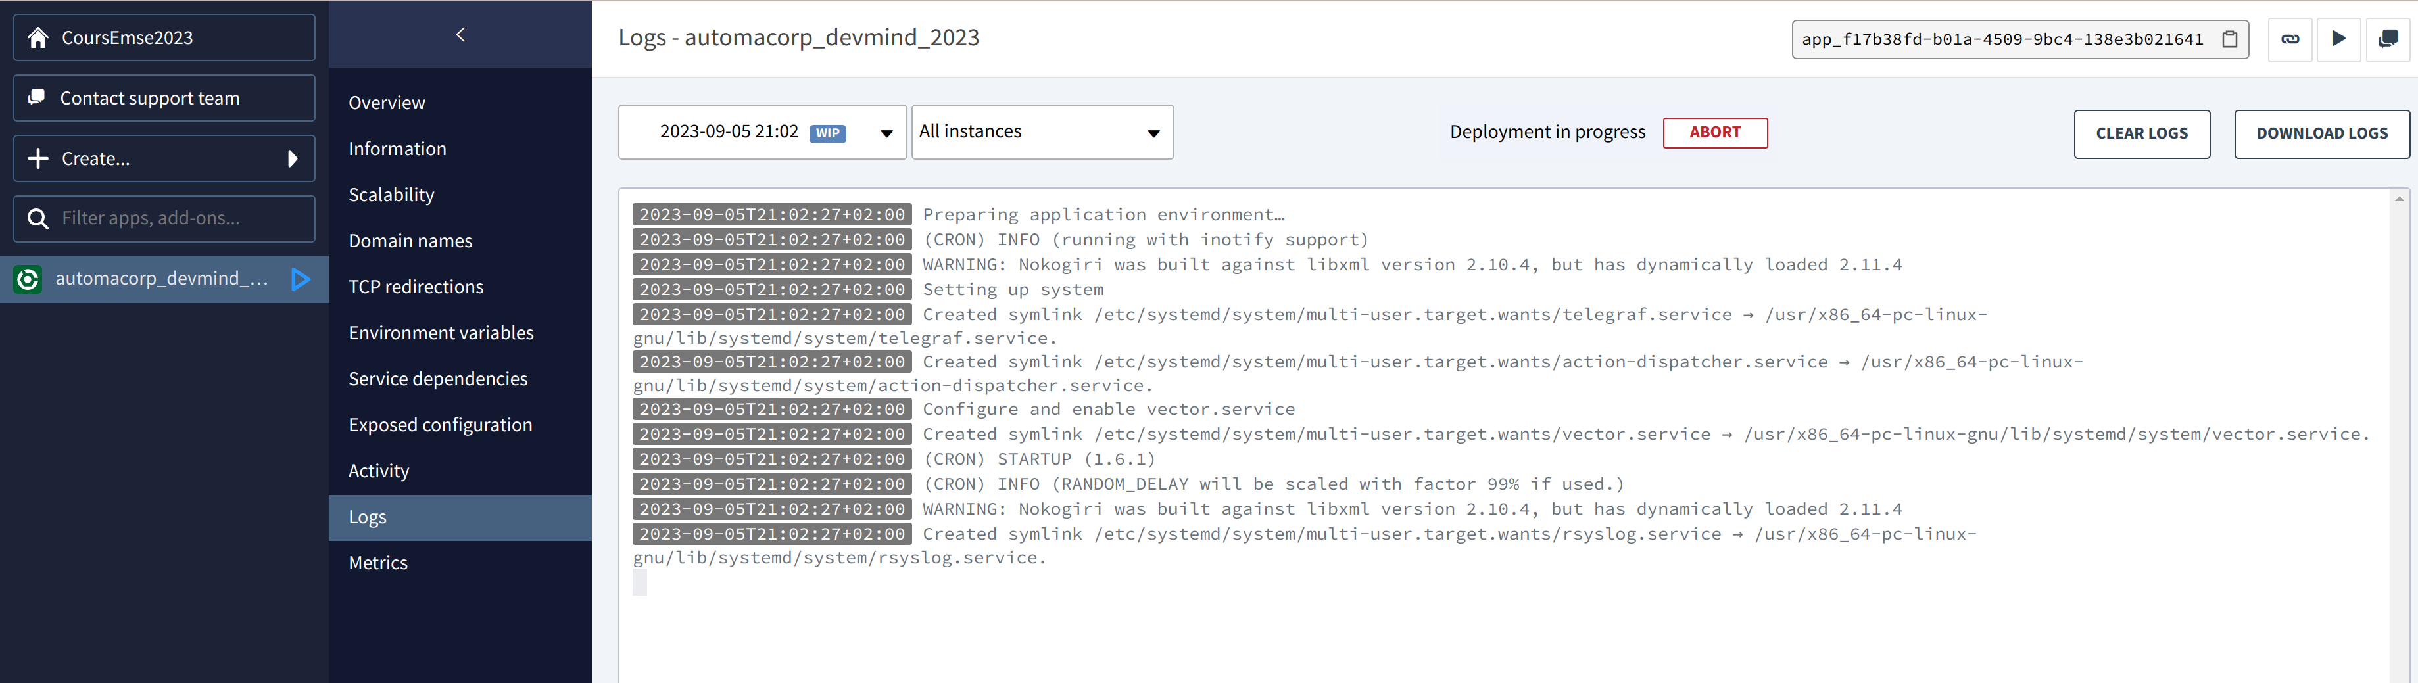
Task: Open the chat support icon at top right
Action: (2388, 39)
